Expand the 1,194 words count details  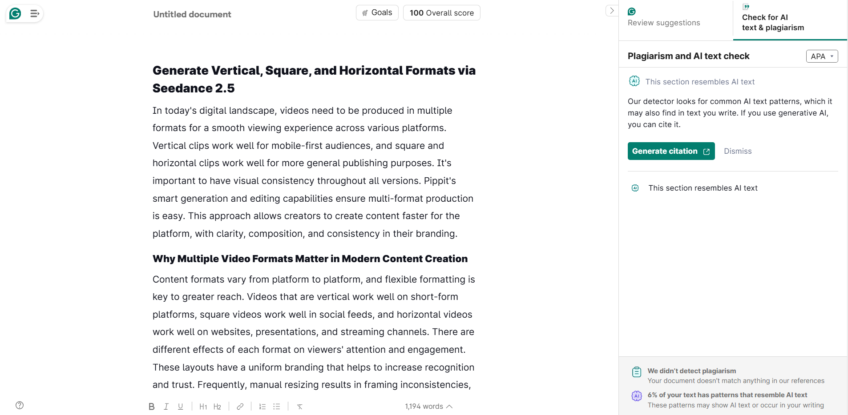(428, 407)
